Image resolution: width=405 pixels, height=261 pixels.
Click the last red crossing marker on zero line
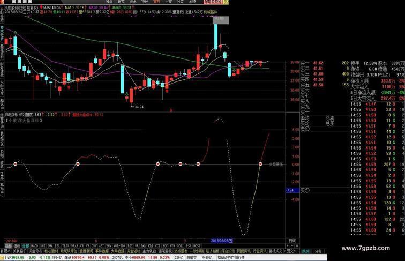click(x=260, y=164)
